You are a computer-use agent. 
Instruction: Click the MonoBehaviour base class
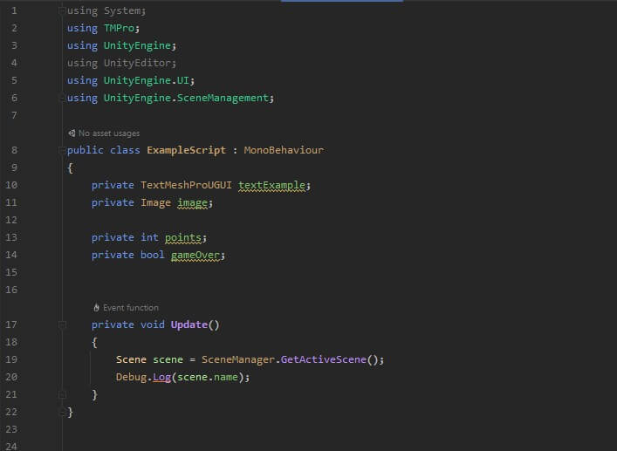point(284,150)
